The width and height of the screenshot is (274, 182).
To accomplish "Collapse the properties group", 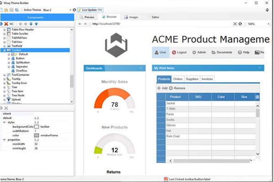I will coord(4,140).
